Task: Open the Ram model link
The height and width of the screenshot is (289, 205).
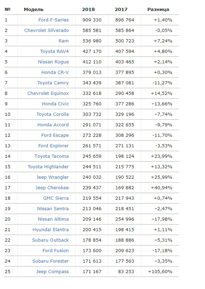Action: pos(64,41)
